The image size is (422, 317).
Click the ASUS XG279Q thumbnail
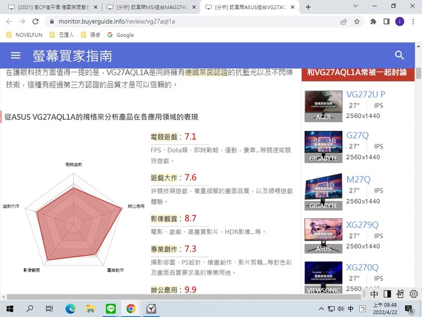(x=323, y=236)
